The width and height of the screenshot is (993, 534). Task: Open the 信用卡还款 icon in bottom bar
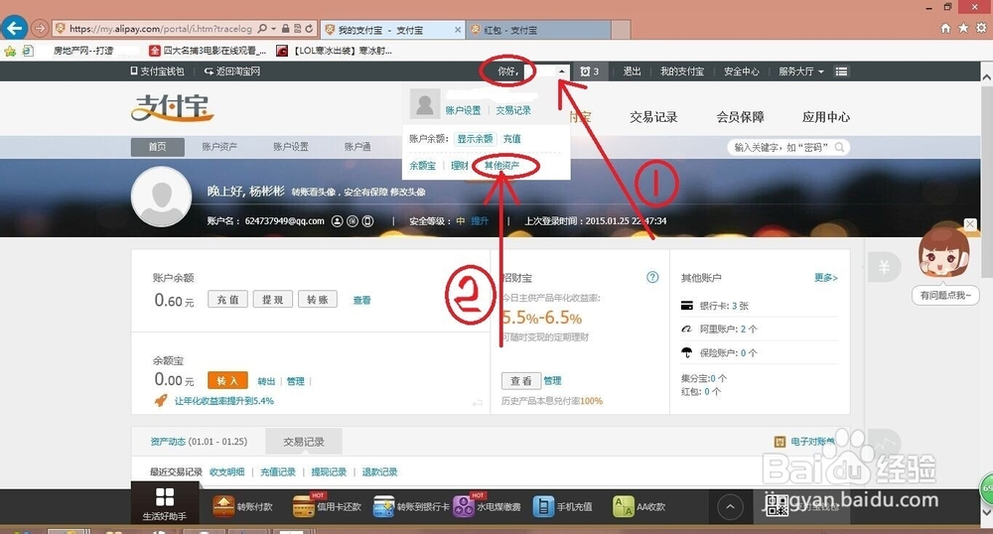303,506
